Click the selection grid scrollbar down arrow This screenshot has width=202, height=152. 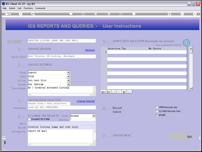pyautogui.click(x=191, y=88)
